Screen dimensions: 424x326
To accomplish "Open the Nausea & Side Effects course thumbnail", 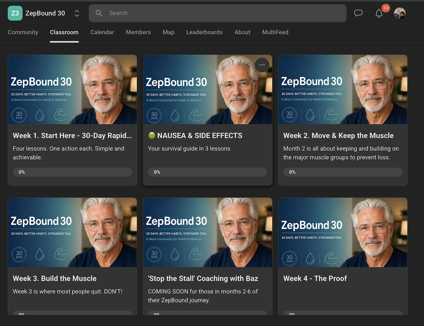I will [208, 90].
